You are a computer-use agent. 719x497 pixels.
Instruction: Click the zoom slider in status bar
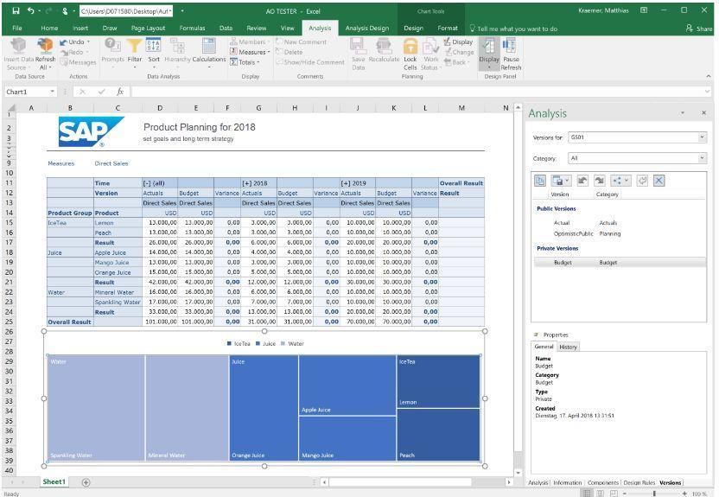point(654,494)
